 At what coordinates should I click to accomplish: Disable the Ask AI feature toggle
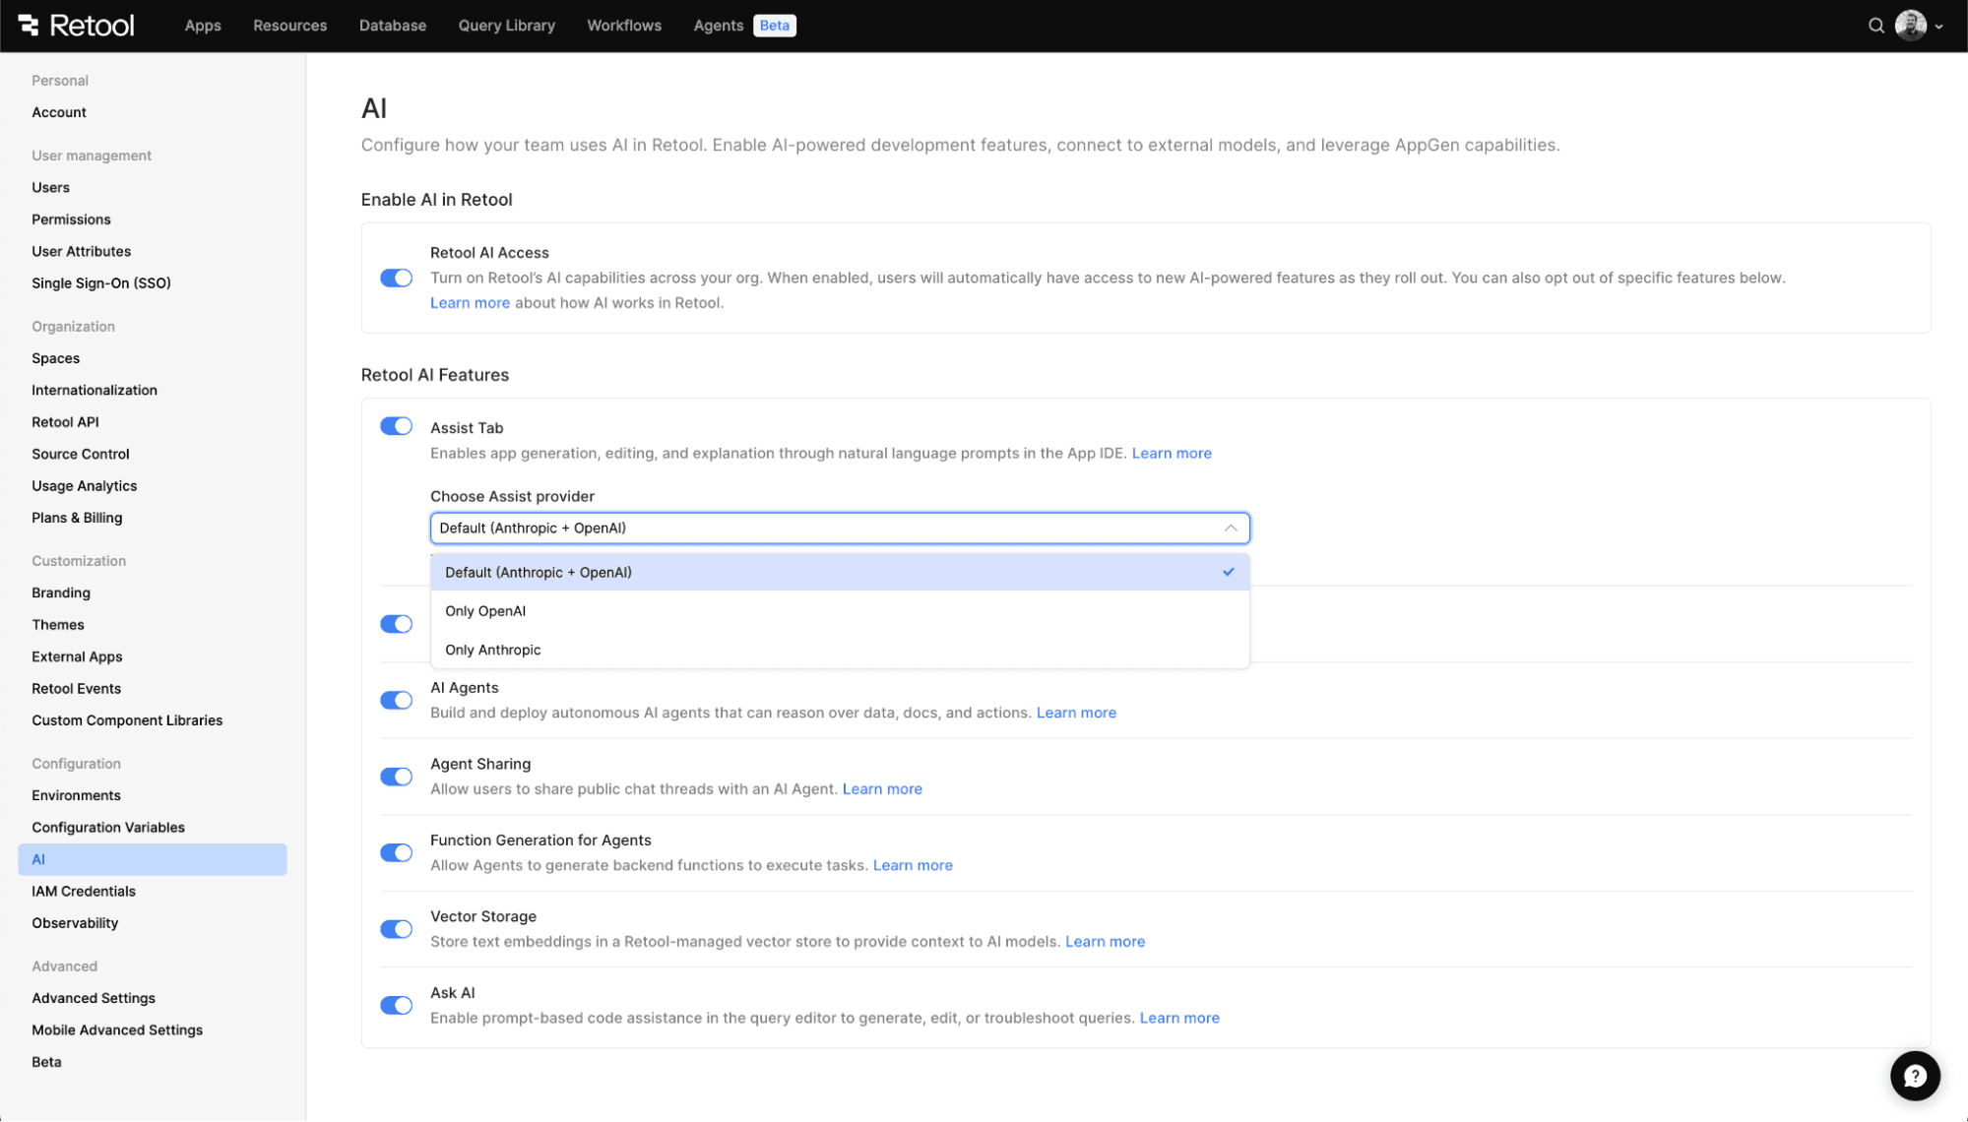pos(396,1005)
